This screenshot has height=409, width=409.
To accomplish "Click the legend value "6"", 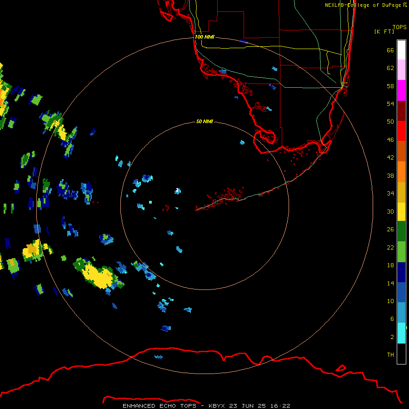I will pyautogui.click(x=392, y=319).
